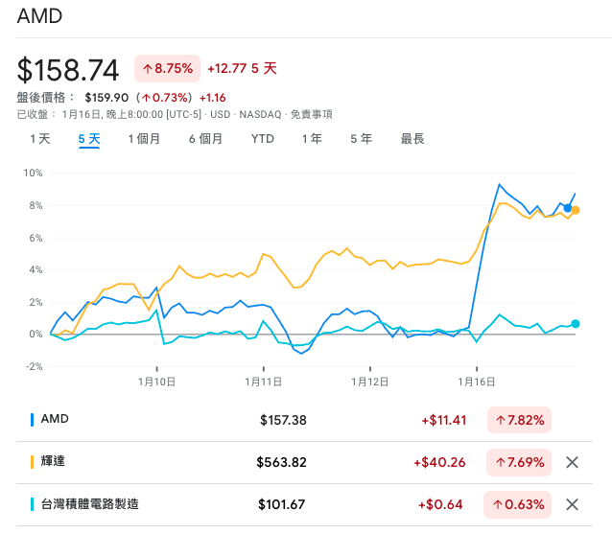Viewport: 612px width, 533px height.
Task: Click the 輝達 ↑7.69% badge
Action: point(519,462)
